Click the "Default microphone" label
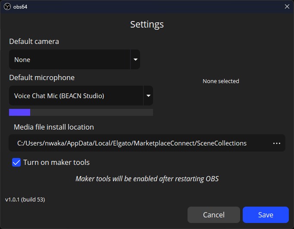Viewport: 294px width, 229px height. [x=42, y=77]
